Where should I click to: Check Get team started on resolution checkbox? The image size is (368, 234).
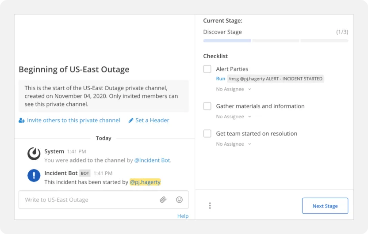[x=207, y=133]
